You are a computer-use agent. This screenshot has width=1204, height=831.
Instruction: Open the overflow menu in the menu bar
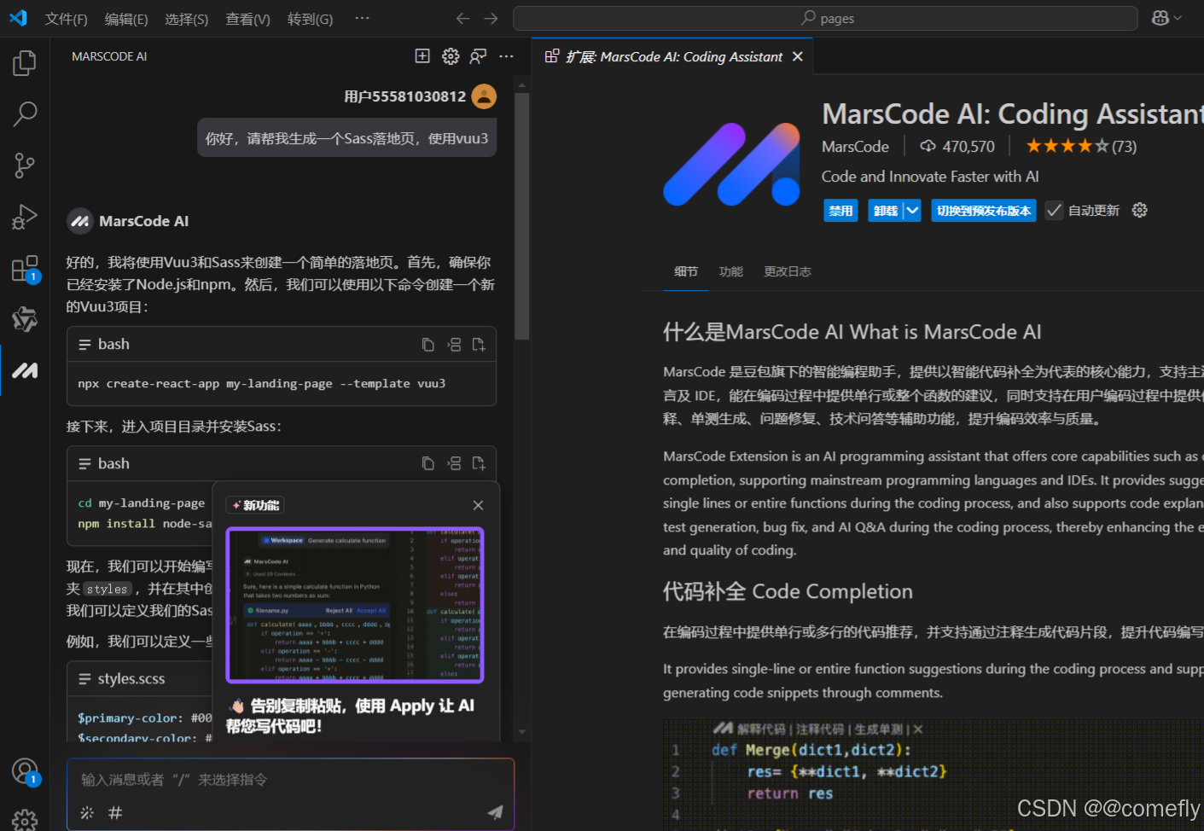click(362, 18)
